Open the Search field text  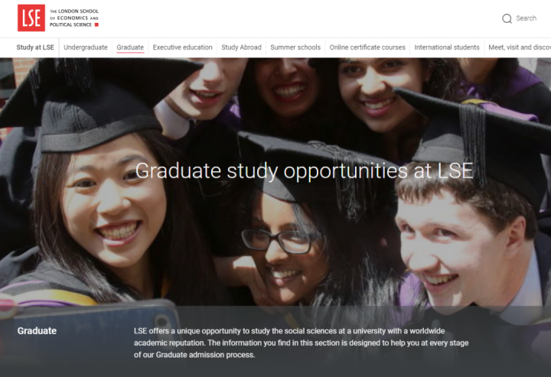point(526,18)
